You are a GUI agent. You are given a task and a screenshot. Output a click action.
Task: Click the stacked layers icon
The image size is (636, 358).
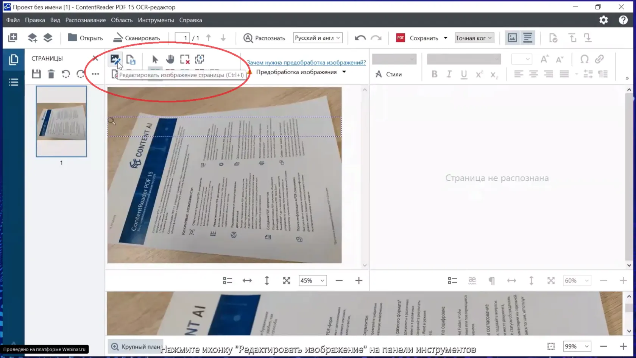point(48,38)
